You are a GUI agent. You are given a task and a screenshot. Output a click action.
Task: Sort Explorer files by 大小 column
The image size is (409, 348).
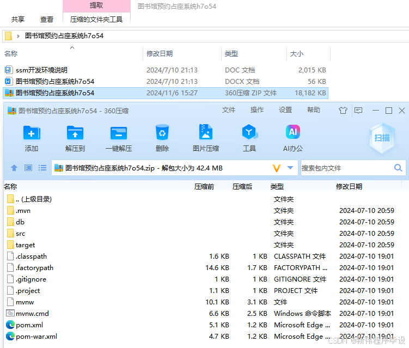click(297, 54)
